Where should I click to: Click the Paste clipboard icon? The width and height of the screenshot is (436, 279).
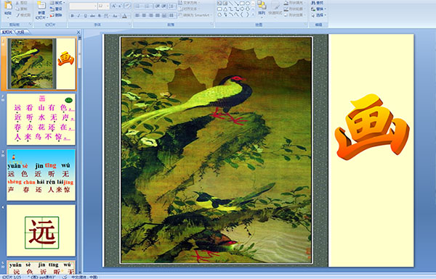[x=8, y=6]
